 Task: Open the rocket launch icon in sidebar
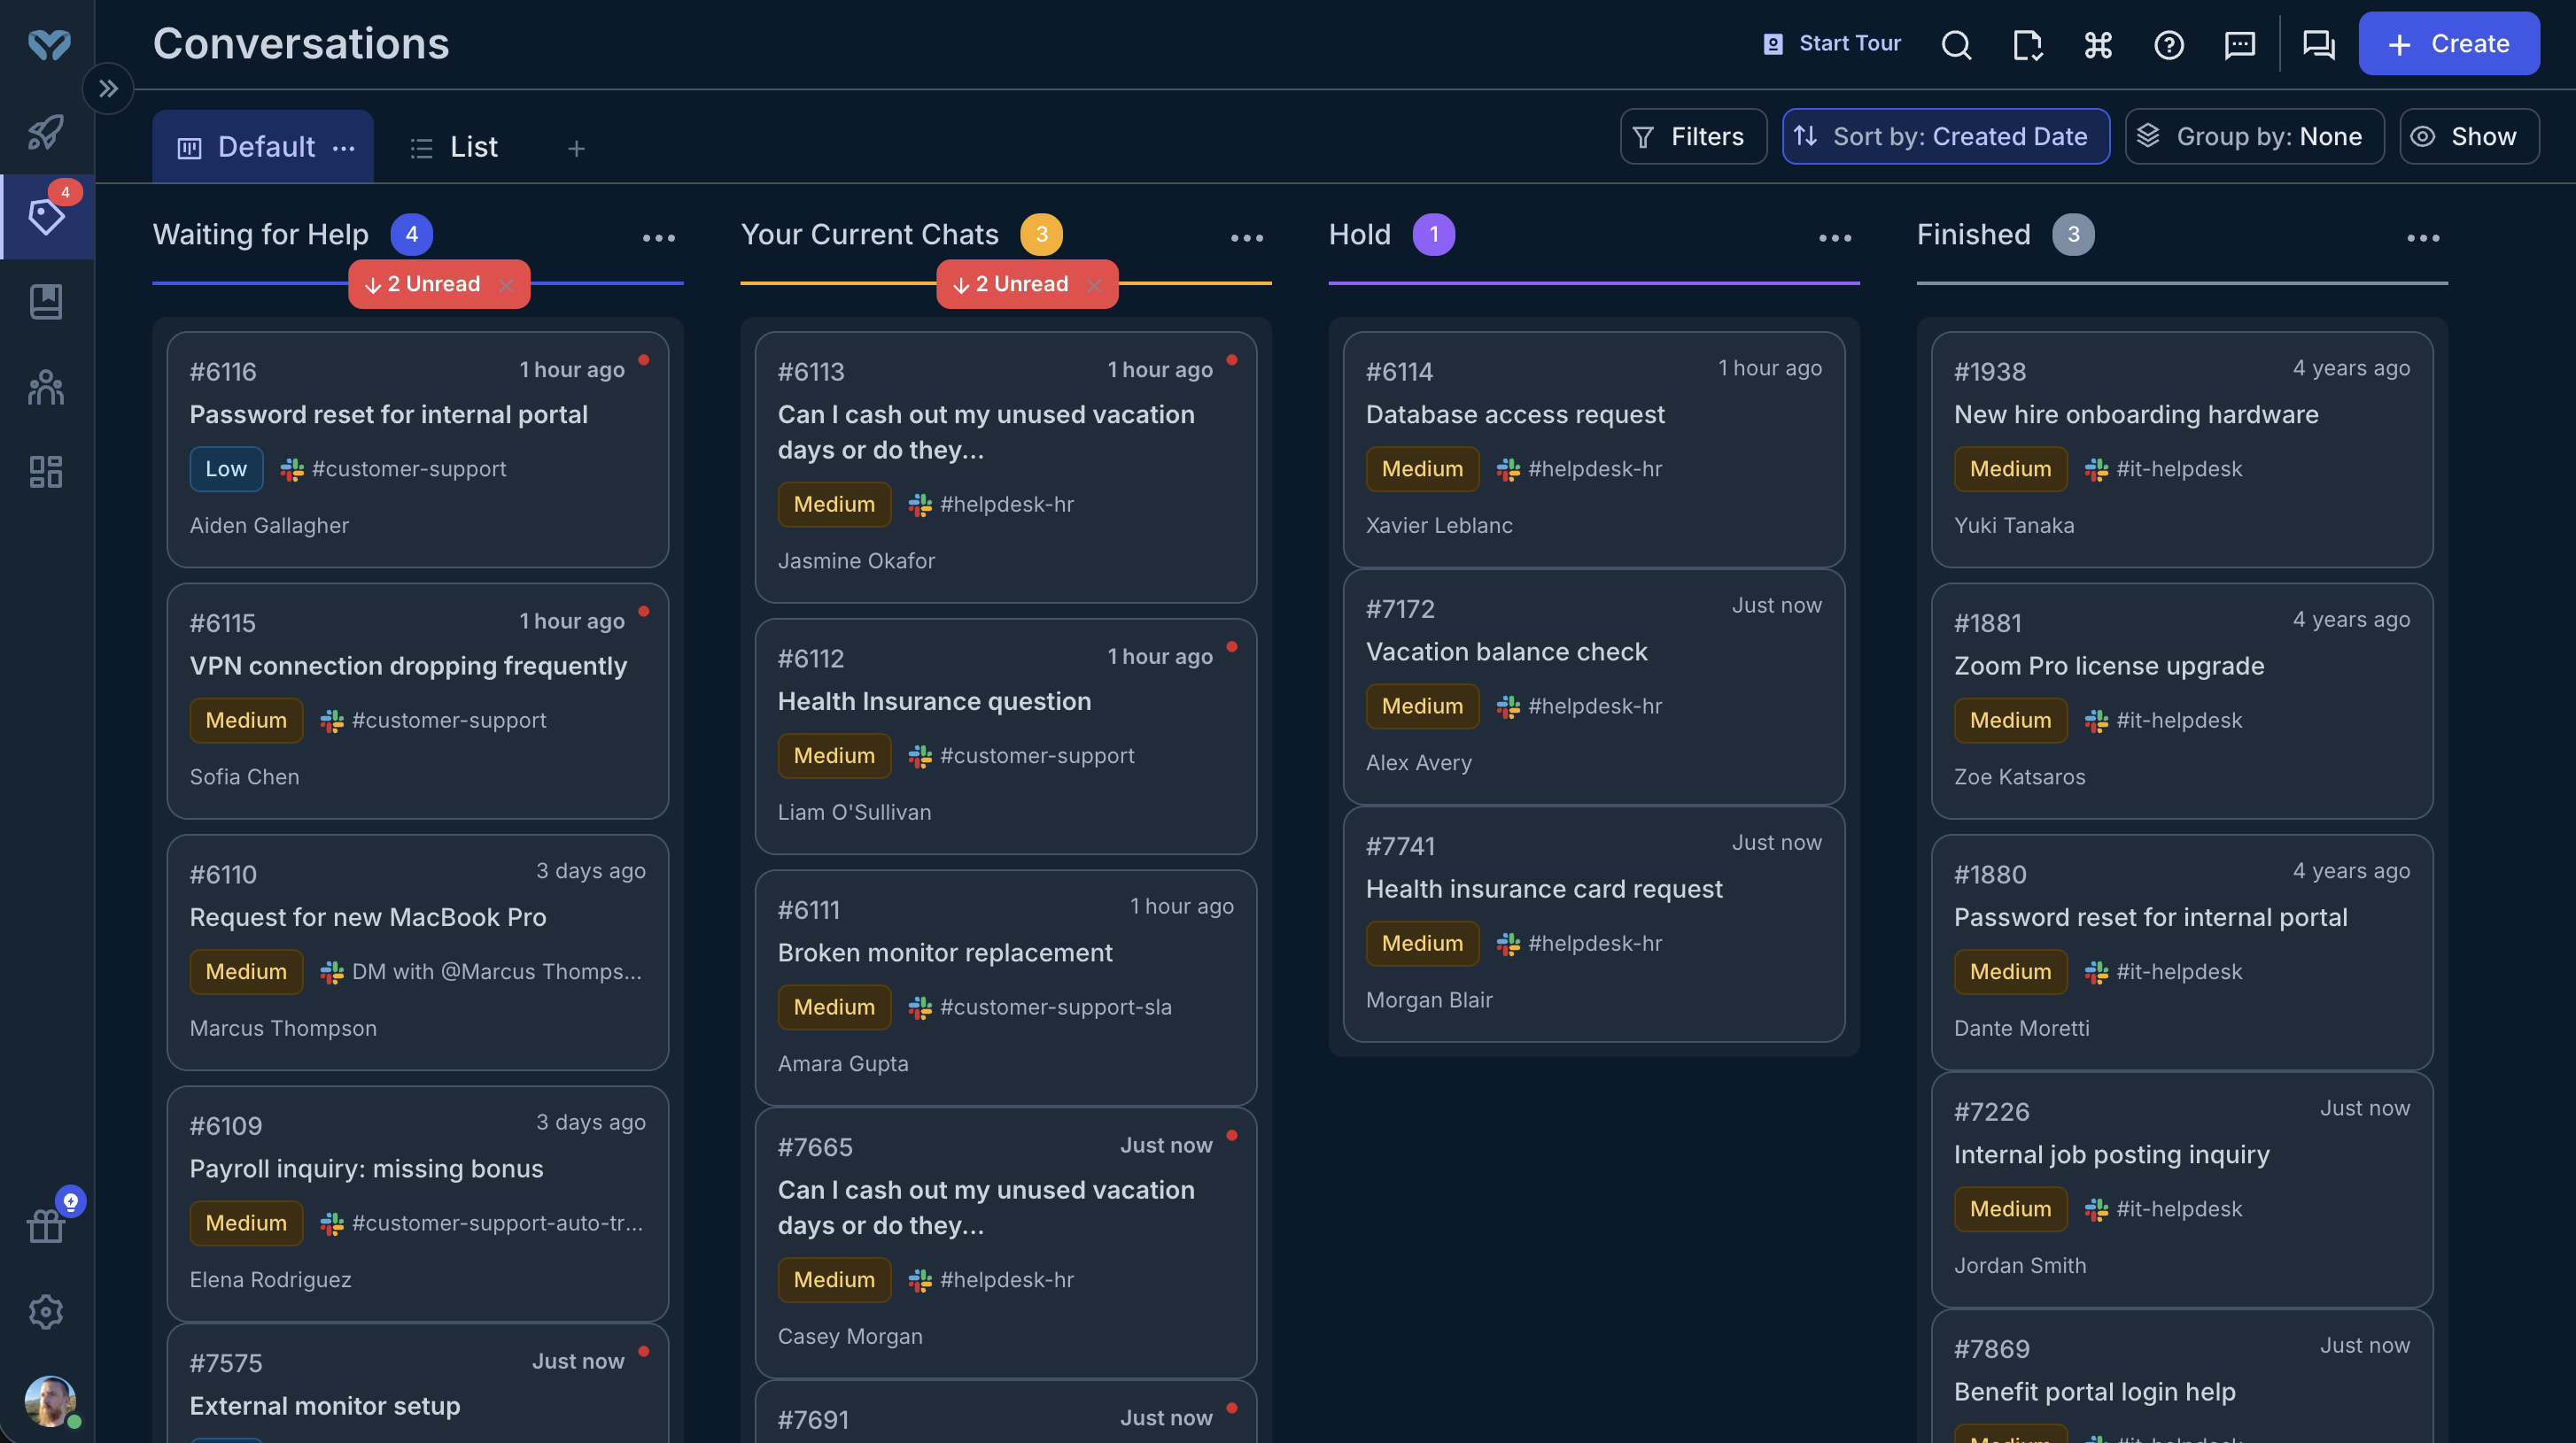coord(46,131)
